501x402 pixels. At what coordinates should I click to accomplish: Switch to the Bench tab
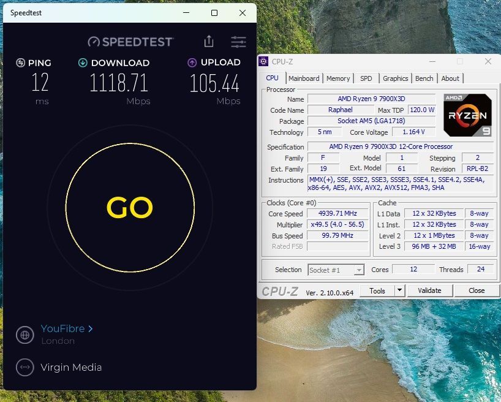pyautogui.click(x=424, y=78)
